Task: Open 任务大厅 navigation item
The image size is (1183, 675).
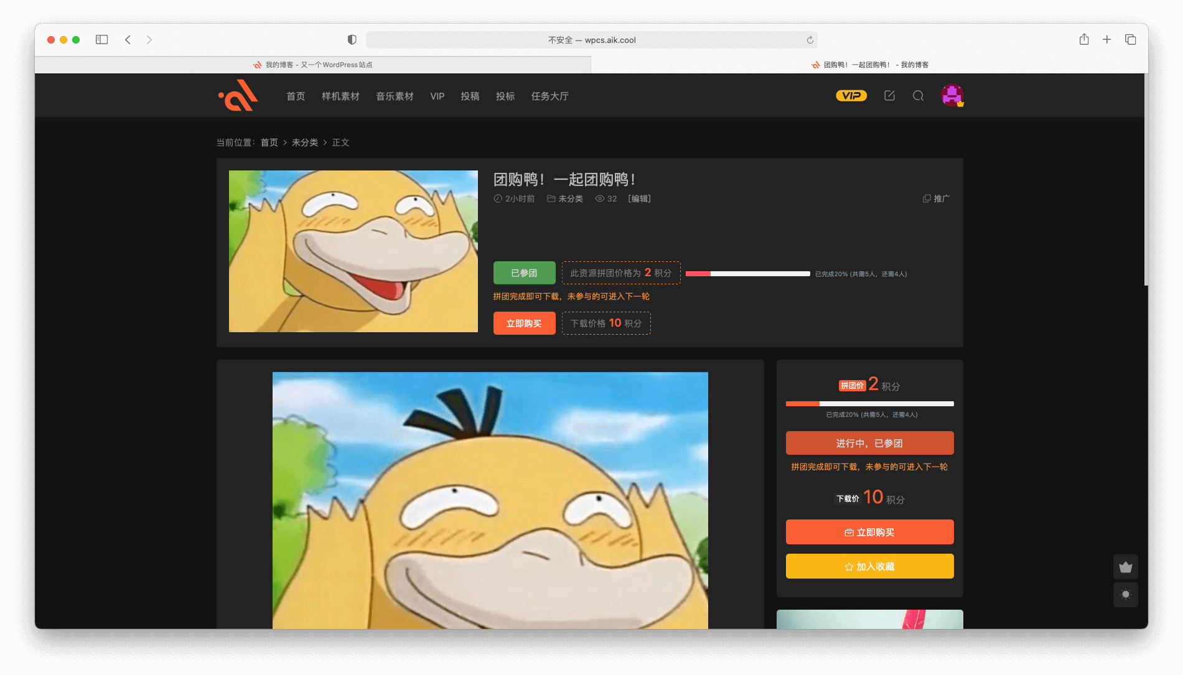Action: pos(549,96)
